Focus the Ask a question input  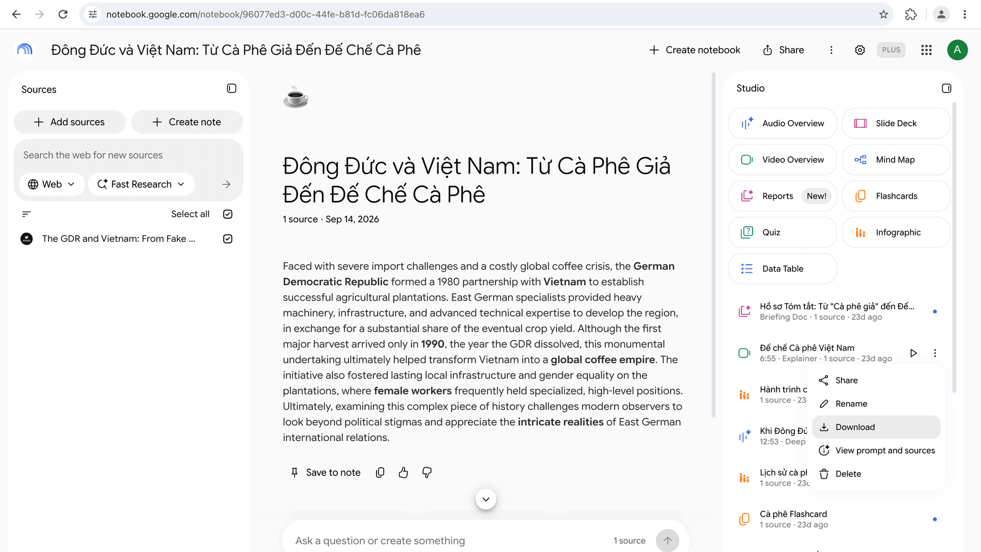[x=450, y=541]
